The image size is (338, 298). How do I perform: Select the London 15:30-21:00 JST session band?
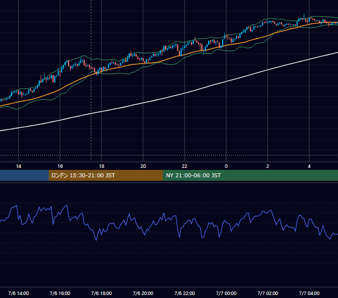coord(105,175)
